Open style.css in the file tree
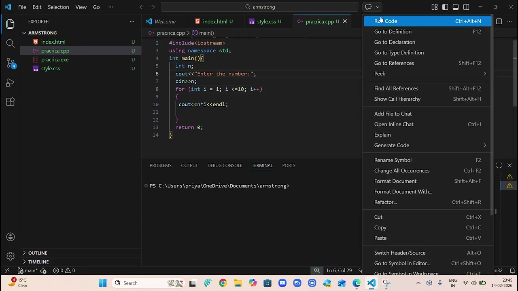 tap(81, 68)
